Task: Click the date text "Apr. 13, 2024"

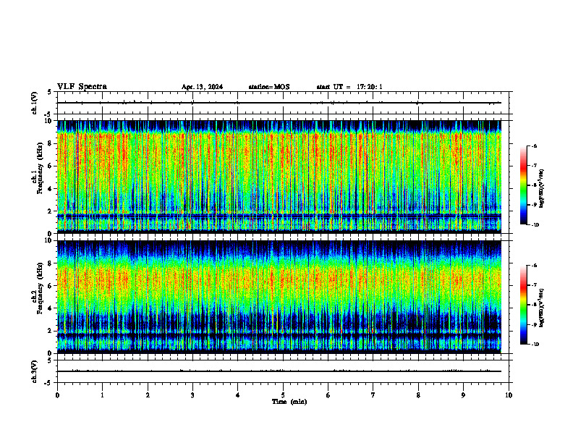Action: tap(202, 87)
